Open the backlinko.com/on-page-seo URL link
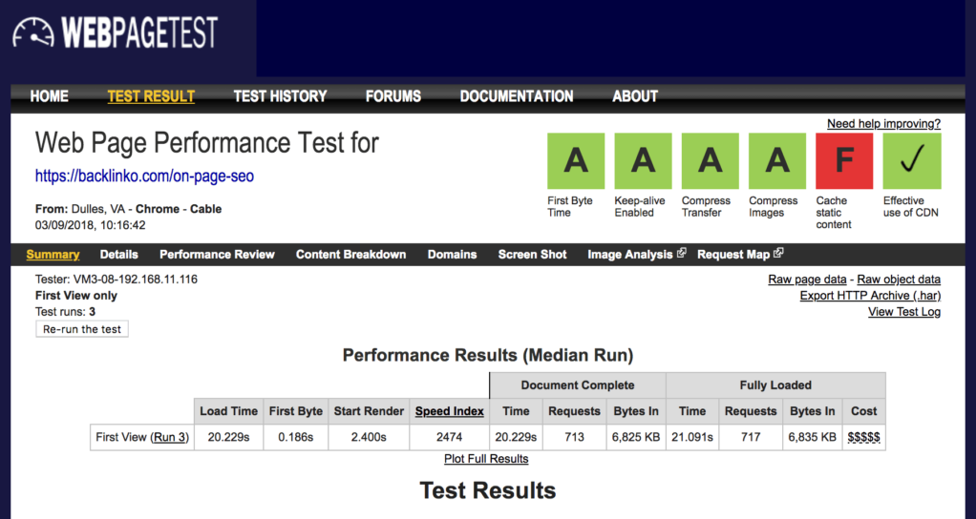976x519 pixels. pos(144,176)
